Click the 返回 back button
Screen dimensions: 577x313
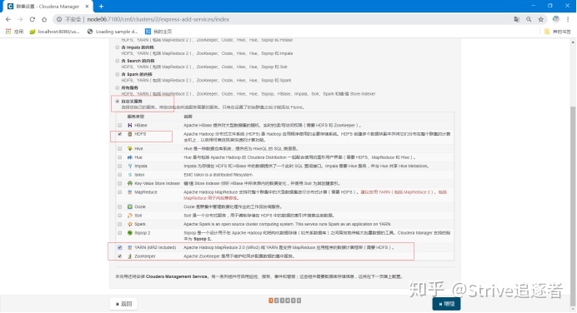pyautogui.click(x=123, y=304)
